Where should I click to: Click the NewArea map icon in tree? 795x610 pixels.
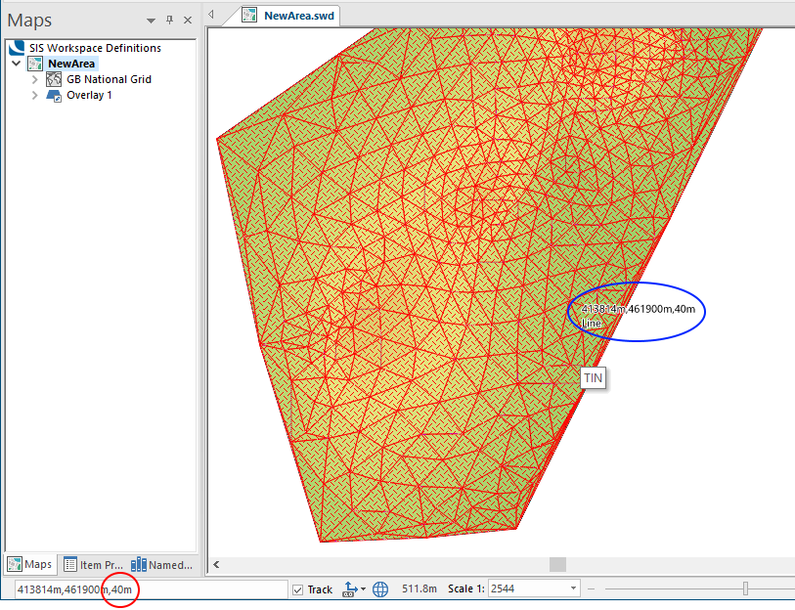[35, 64]
